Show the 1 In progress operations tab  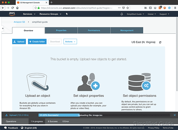pyautogui.click(x=37, y=121)
